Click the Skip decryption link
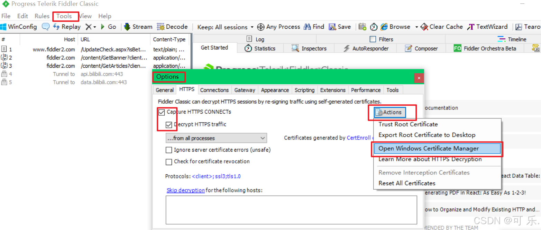 pos(186,190)
